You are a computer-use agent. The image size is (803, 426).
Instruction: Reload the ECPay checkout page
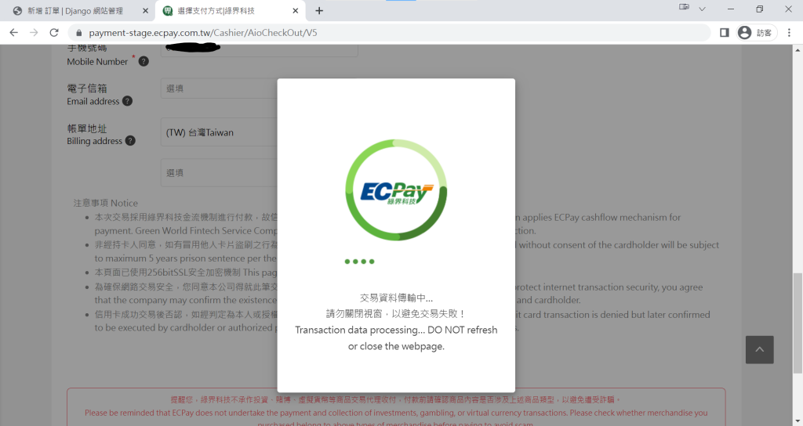pyautogui.click(x=54, y=33)
